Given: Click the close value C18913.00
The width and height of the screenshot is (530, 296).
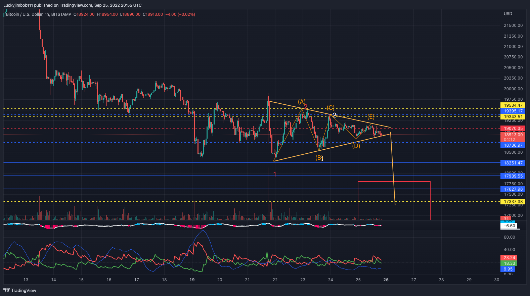Looking at the screenshot, I should (x=153, y=14).
